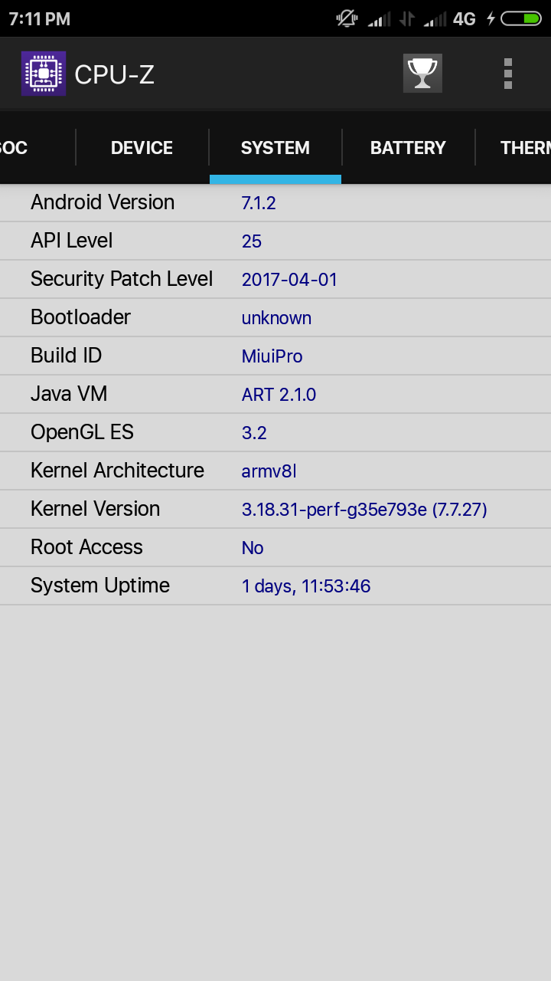The height and width of the screenshot is (981, 551).
Task: Select the SYSTEM tab
Action: pos(275,148)
